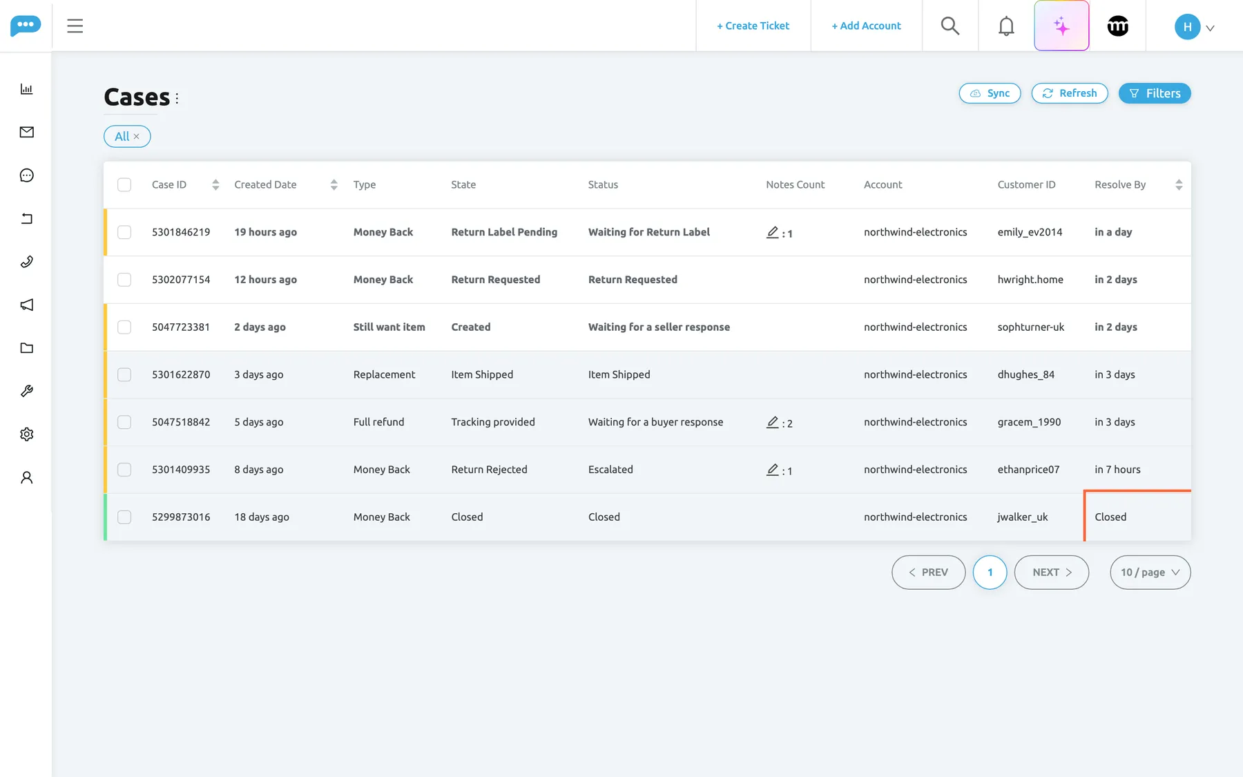
Task: Open the AI sparkle assistant
Action: click(1061, 26)
